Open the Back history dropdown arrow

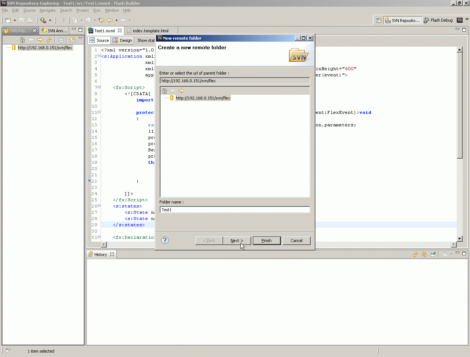[116, 20]
